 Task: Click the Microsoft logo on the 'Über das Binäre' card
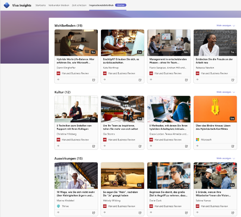pos(198,139)
